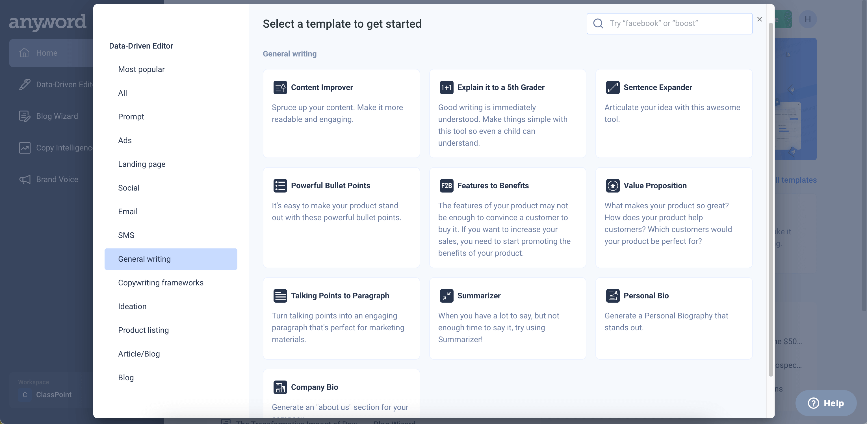Expand the Landing page category
This screenshot has height=424, width=867.
142,165
